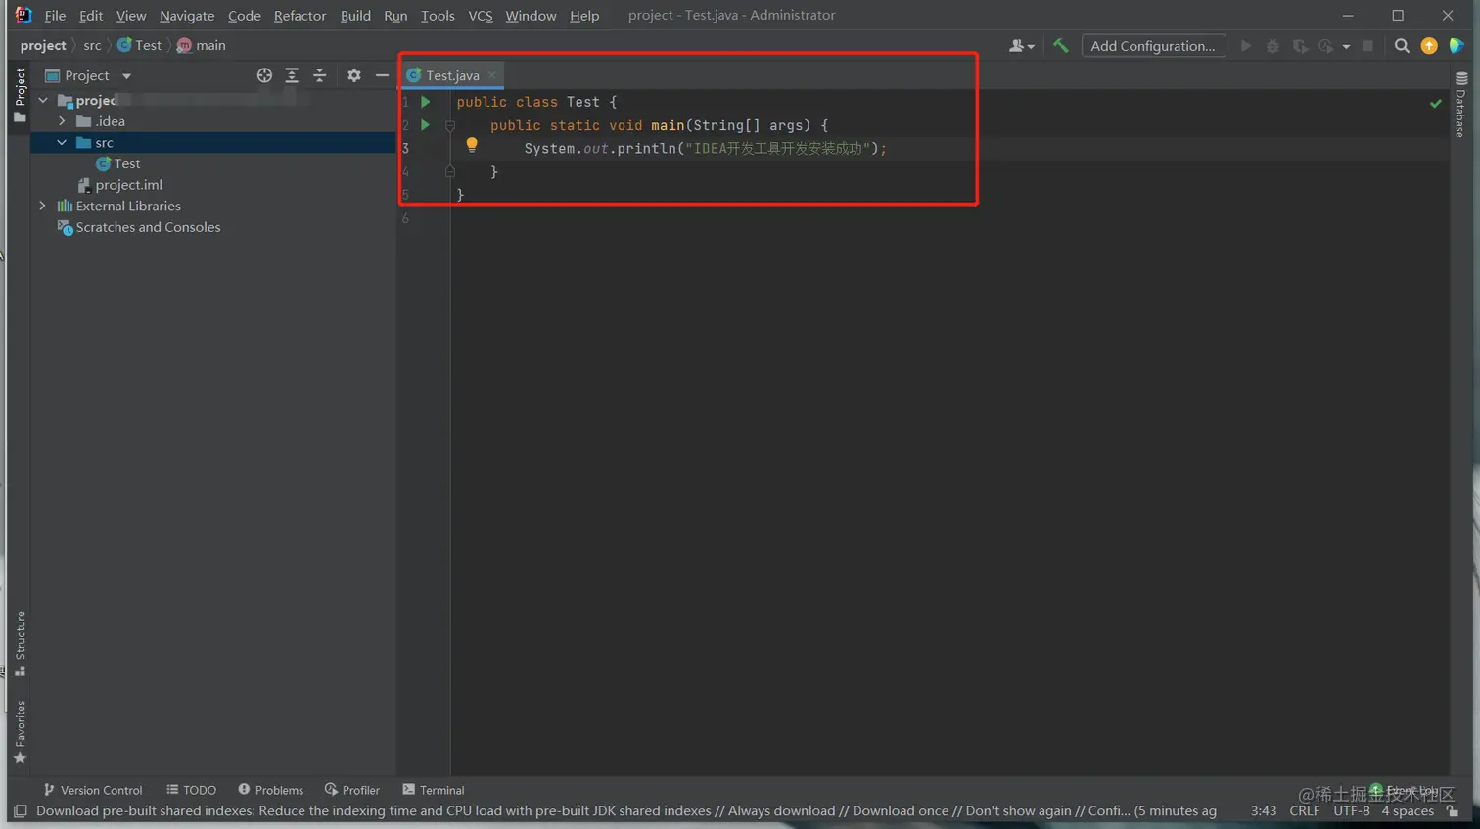Image resolution: width=1480 pixels, height=829 pixels.
Task: Click the orange IDE update arrow icon
Action: (x=1429, y=45)
